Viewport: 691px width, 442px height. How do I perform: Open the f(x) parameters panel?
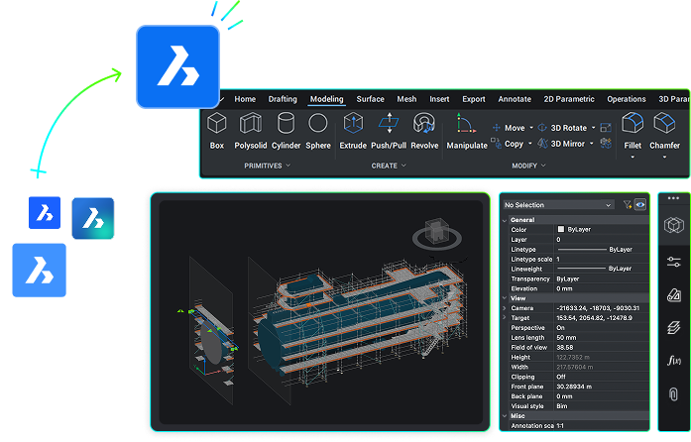tap(674, 361)
